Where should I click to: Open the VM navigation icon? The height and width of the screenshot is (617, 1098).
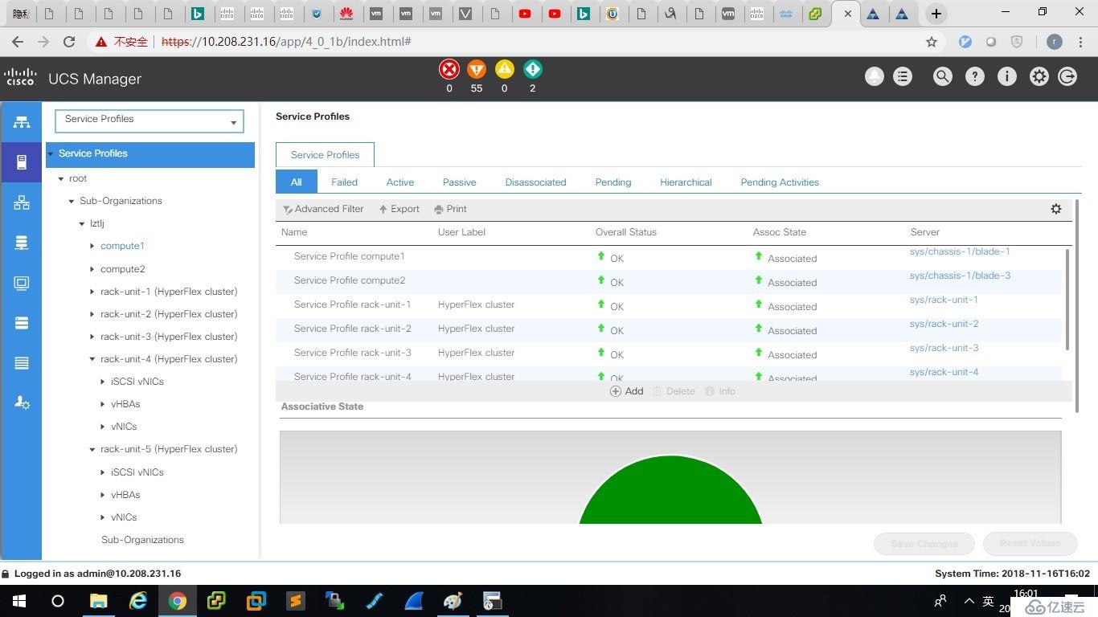22,283
